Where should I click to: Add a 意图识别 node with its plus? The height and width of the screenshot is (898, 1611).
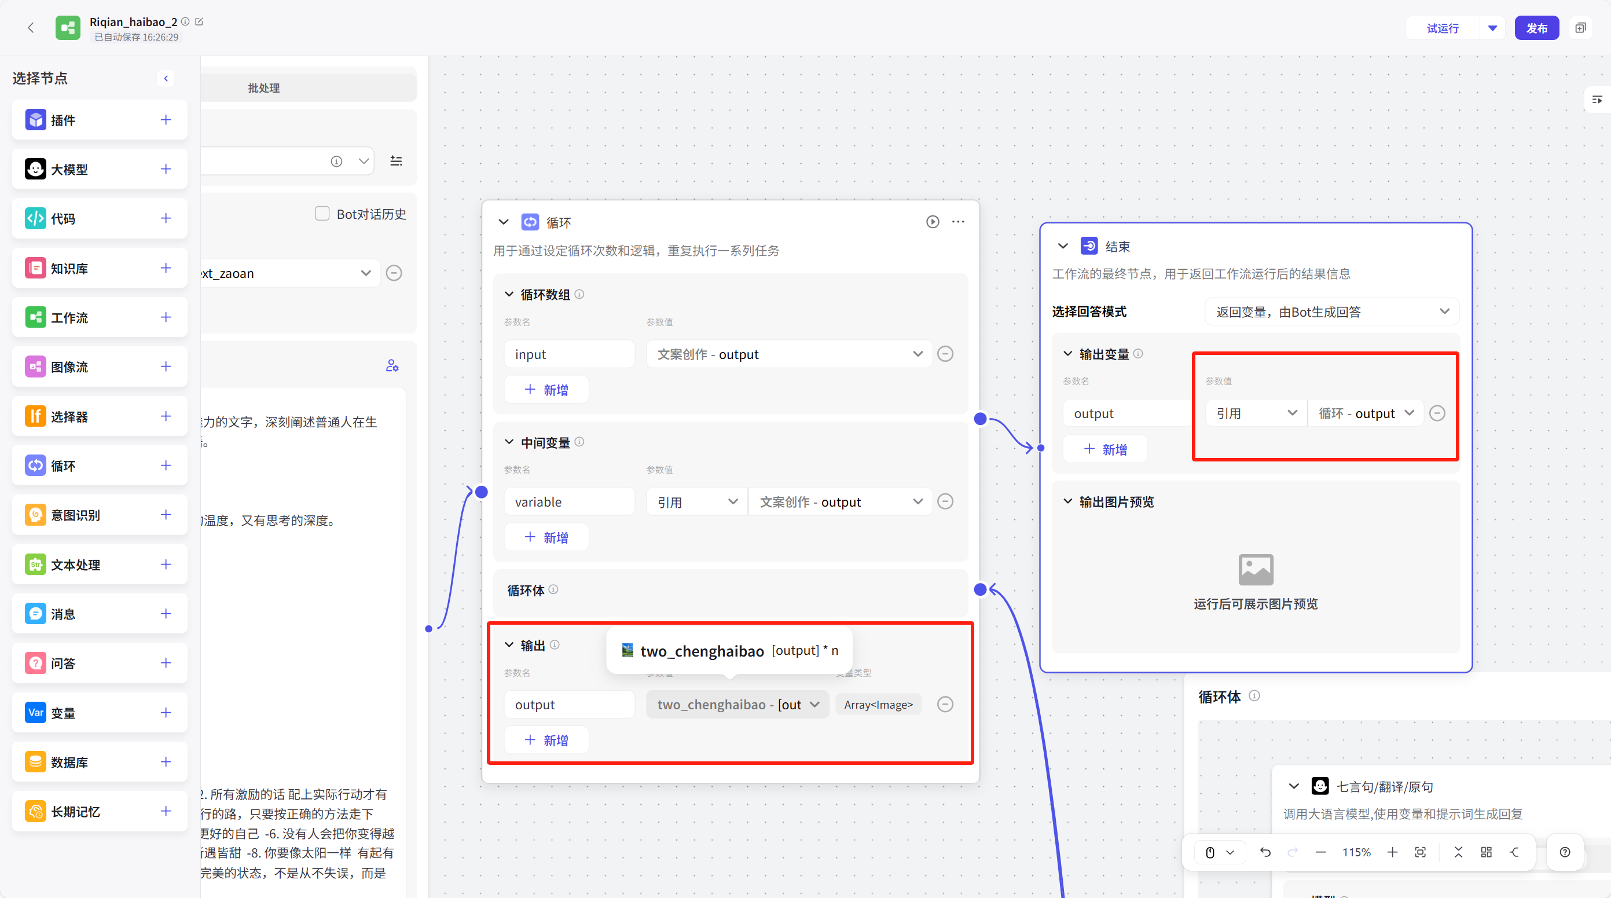[x=166, y=515]
